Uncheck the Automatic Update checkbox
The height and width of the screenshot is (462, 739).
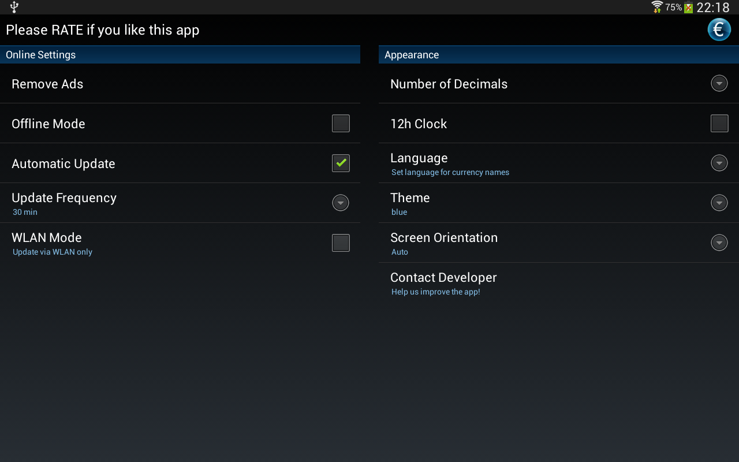click(x=341, y=163)
